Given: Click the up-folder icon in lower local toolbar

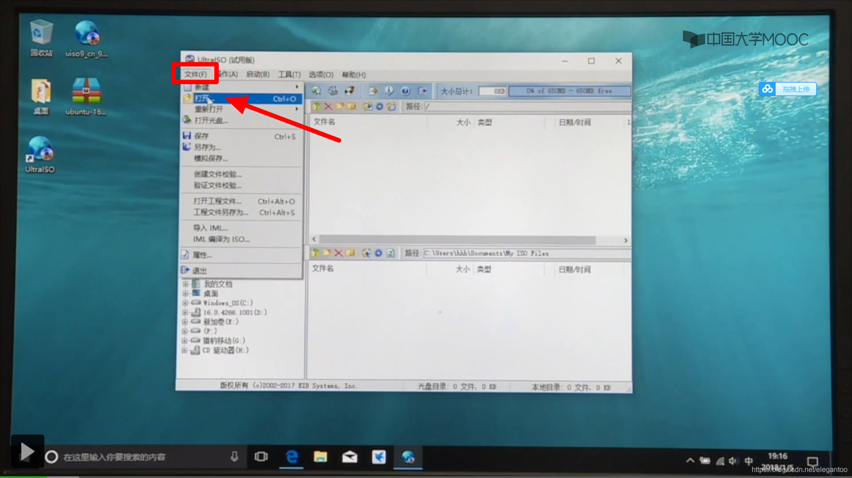Looking at the screenshot, I should point(316,253).
